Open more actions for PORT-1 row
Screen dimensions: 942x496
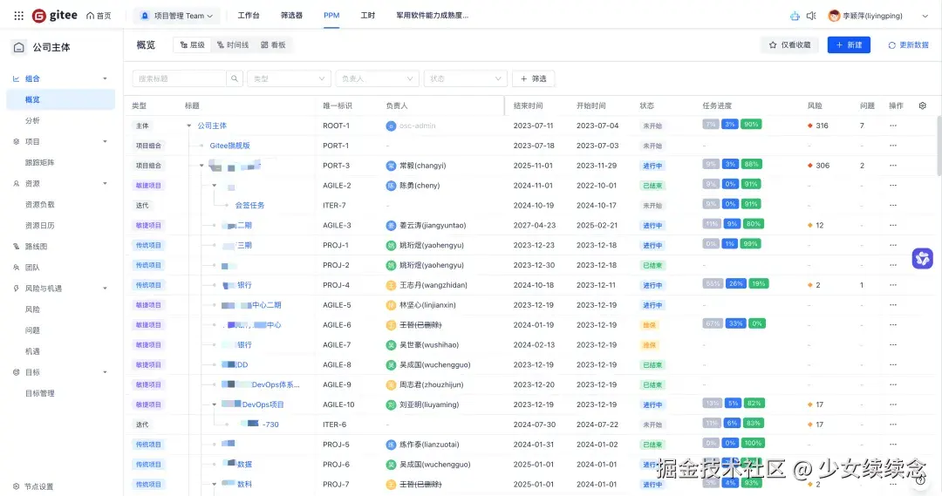tap(893, 146)
